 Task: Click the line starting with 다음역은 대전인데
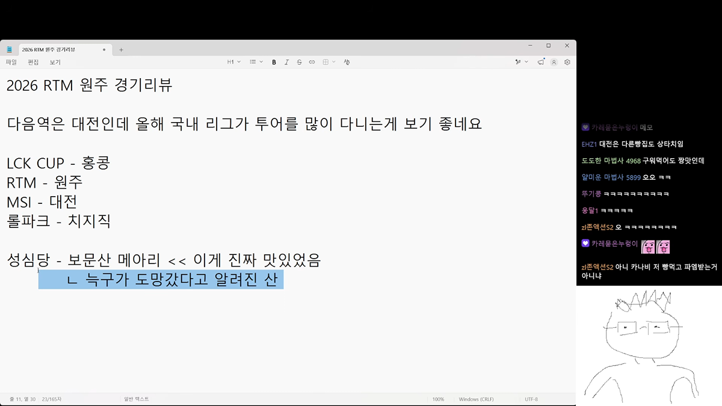(244, 125)
